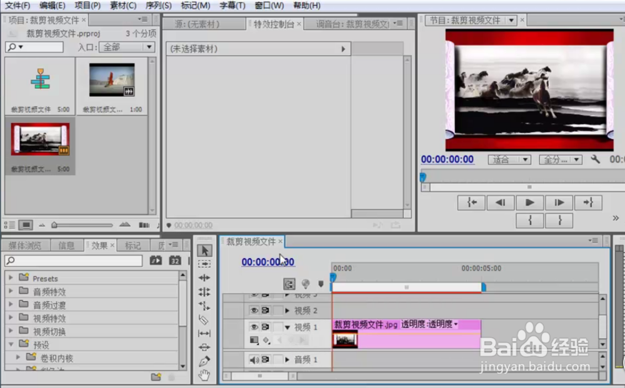625x388 pixels.
Task: Collapse 视频 1 track
Action: (287, 327)
